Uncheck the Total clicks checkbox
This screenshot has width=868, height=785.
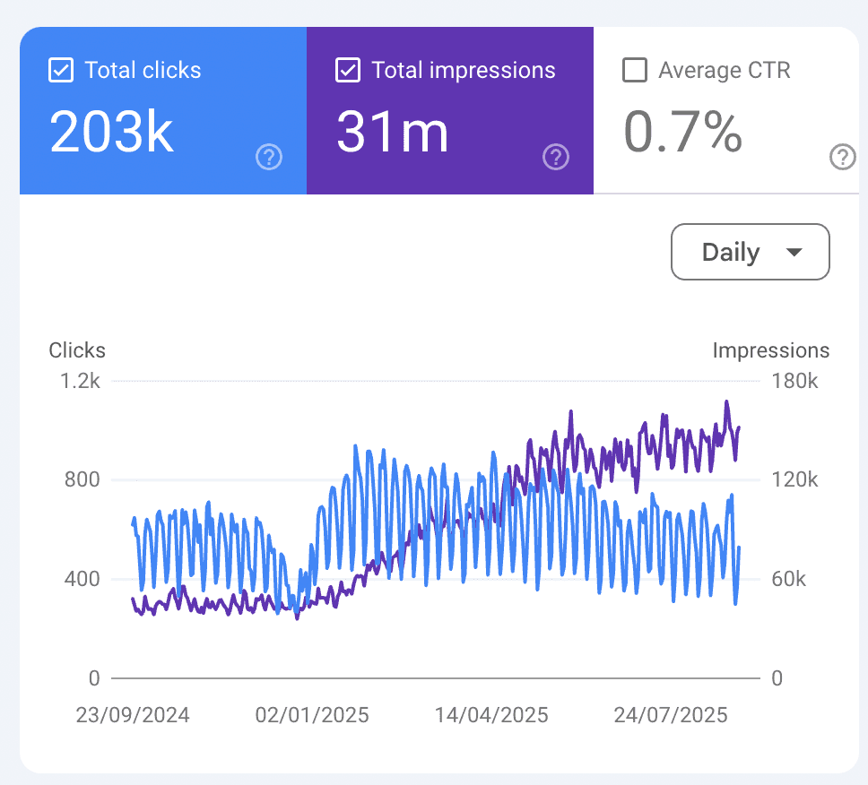(61, 71)
